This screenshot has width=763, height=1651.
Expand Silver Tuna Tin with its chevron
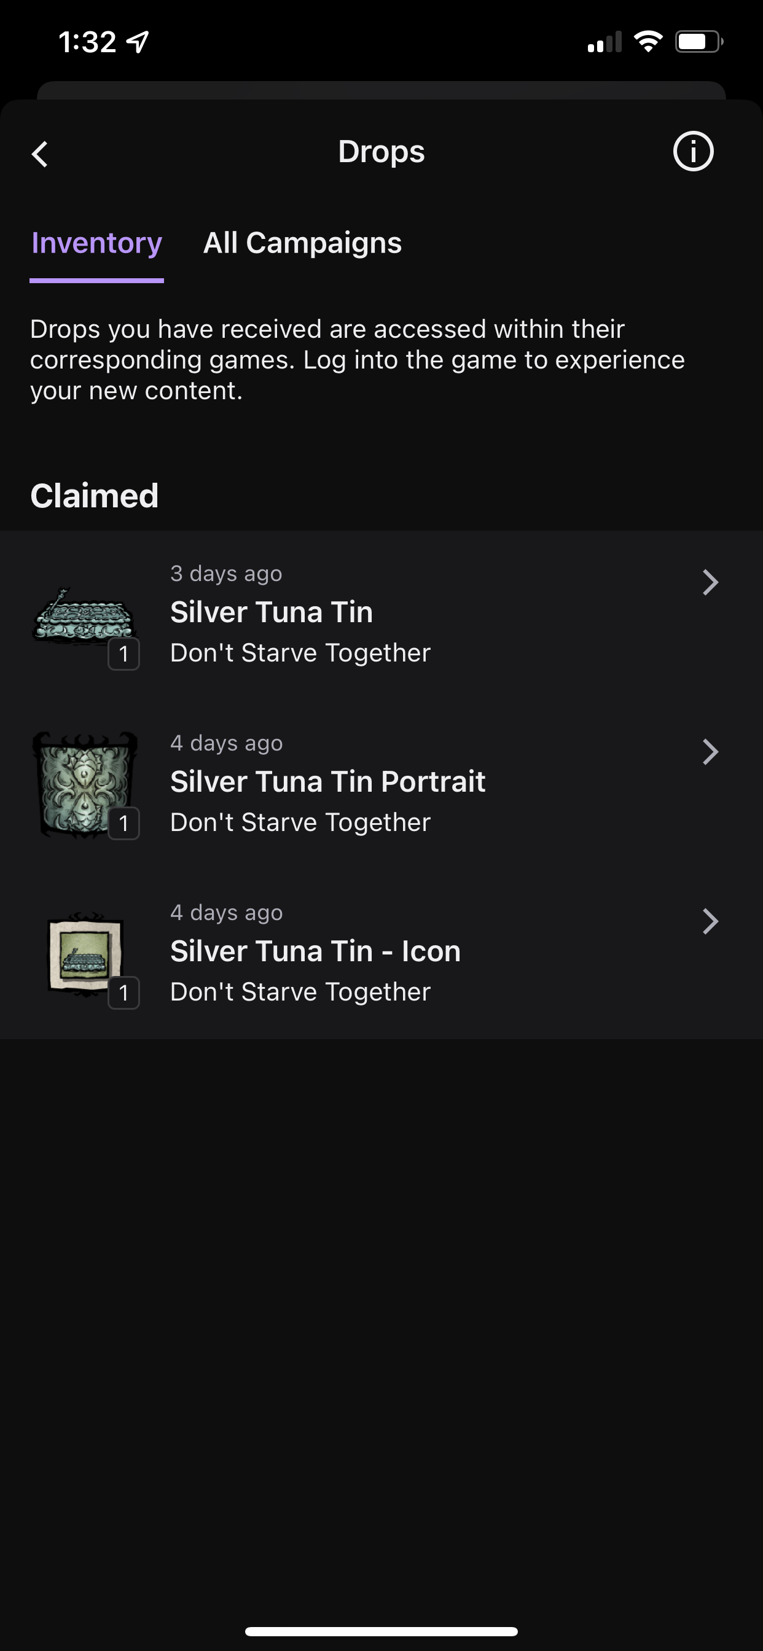[710, 583]
